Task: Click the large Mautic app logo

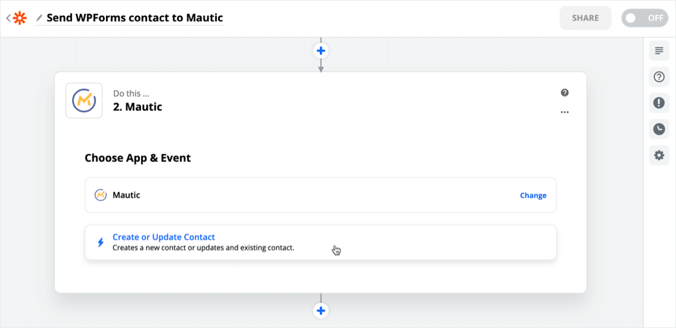Action: point(84,101)
